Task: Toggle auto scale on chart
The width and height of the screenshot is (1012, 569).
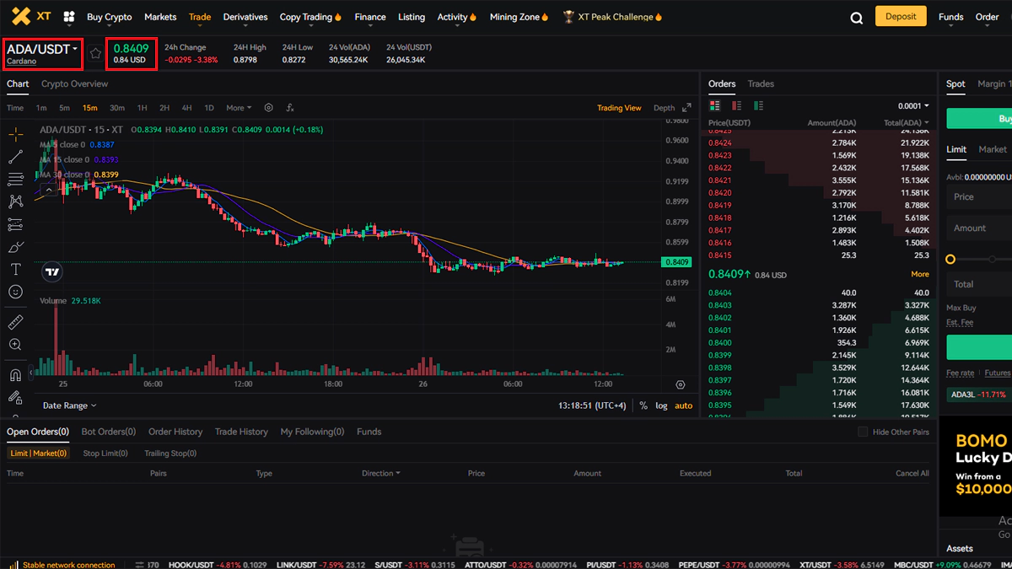Action: [683, 405]
